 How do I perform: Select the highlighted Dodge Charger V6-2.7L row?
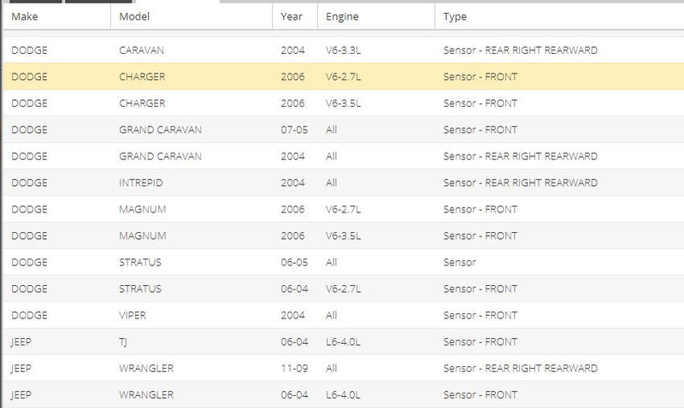(344, 77)
